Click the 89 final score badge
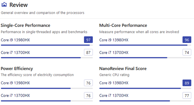This screenshot has height=105, width=194. pos(187,83)
